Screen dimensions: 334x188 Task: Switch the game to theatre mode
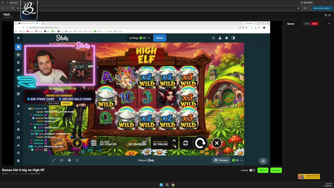click(62, 160)
